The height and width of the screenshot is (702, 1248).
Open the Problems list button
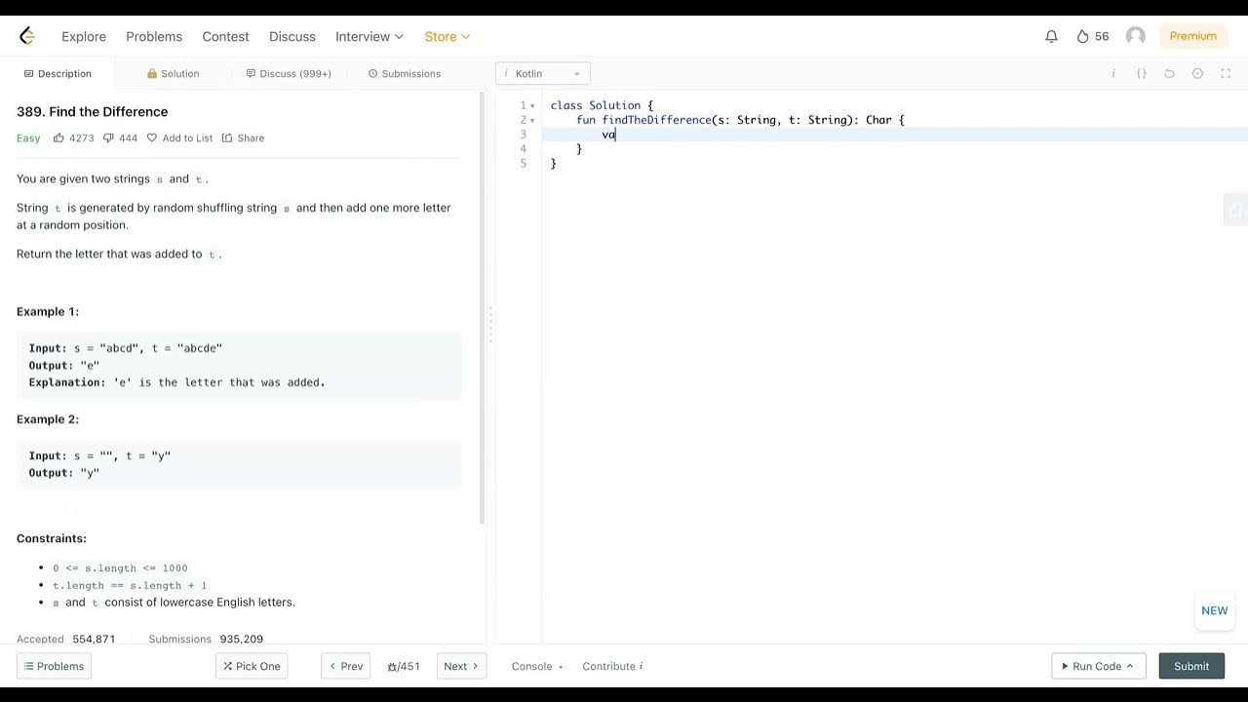click(x=54, y=666)
